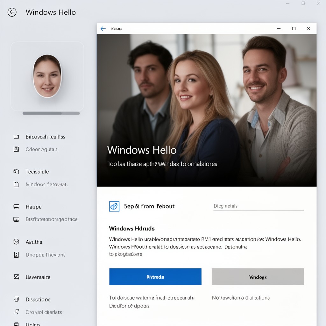Viewport: 326px width, 326px height.
Task: Click the Toi dolscae watama text line
Action: (152, 298)
